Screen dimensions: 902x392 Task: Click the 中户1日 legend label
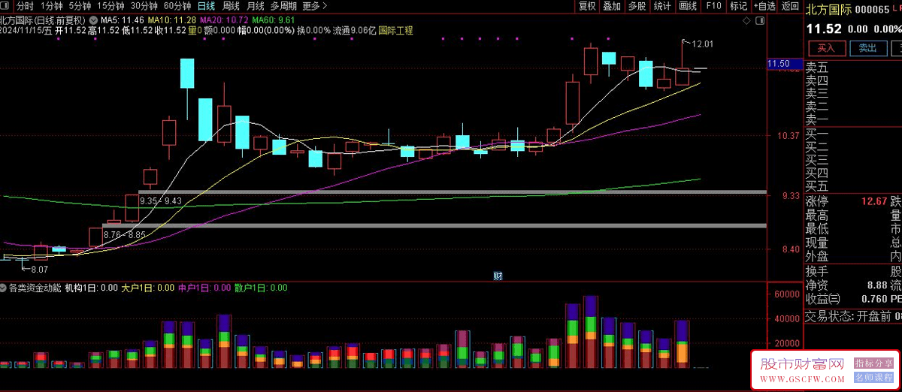click(204, 288)
